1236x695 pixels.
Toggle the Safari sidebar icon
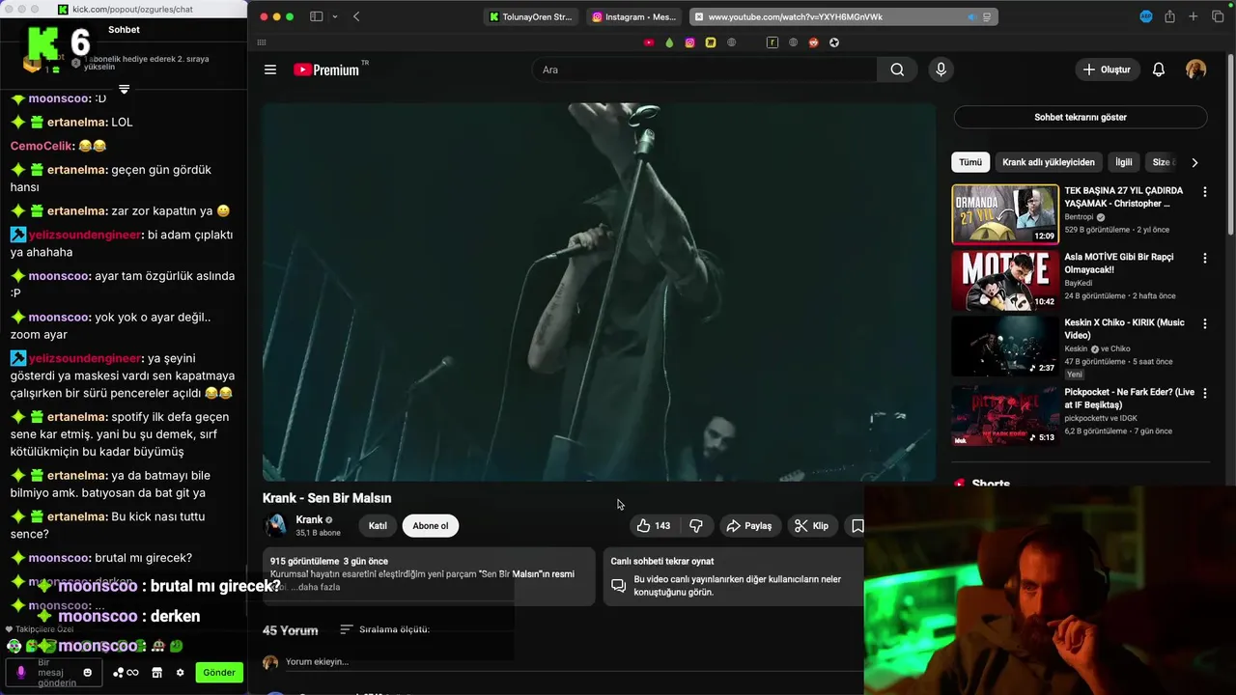point(316,16)
